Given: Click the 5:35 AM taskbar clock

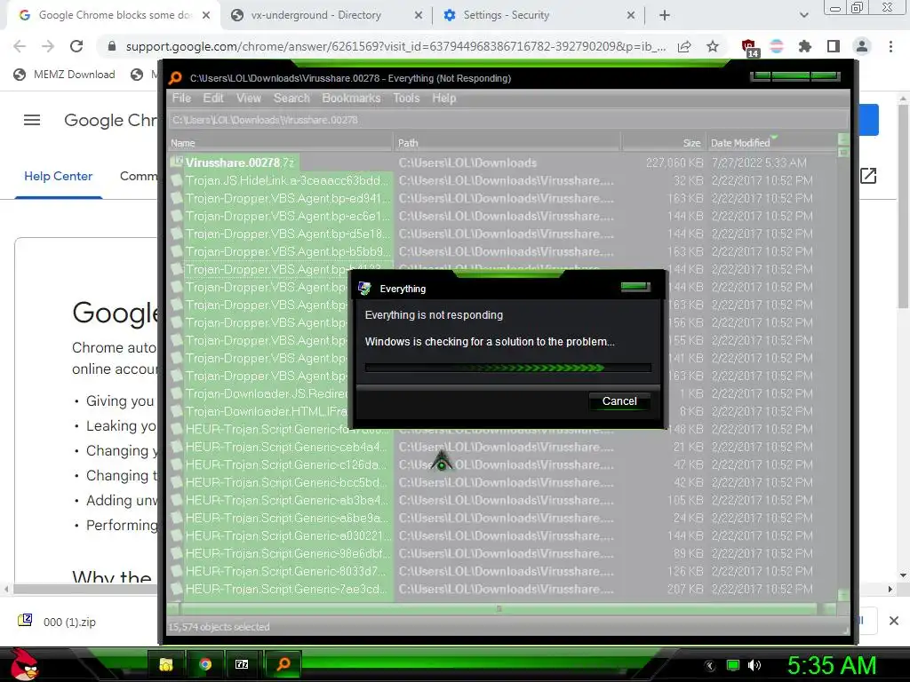Looking at the screenshot, I should [x=831, y=665].
